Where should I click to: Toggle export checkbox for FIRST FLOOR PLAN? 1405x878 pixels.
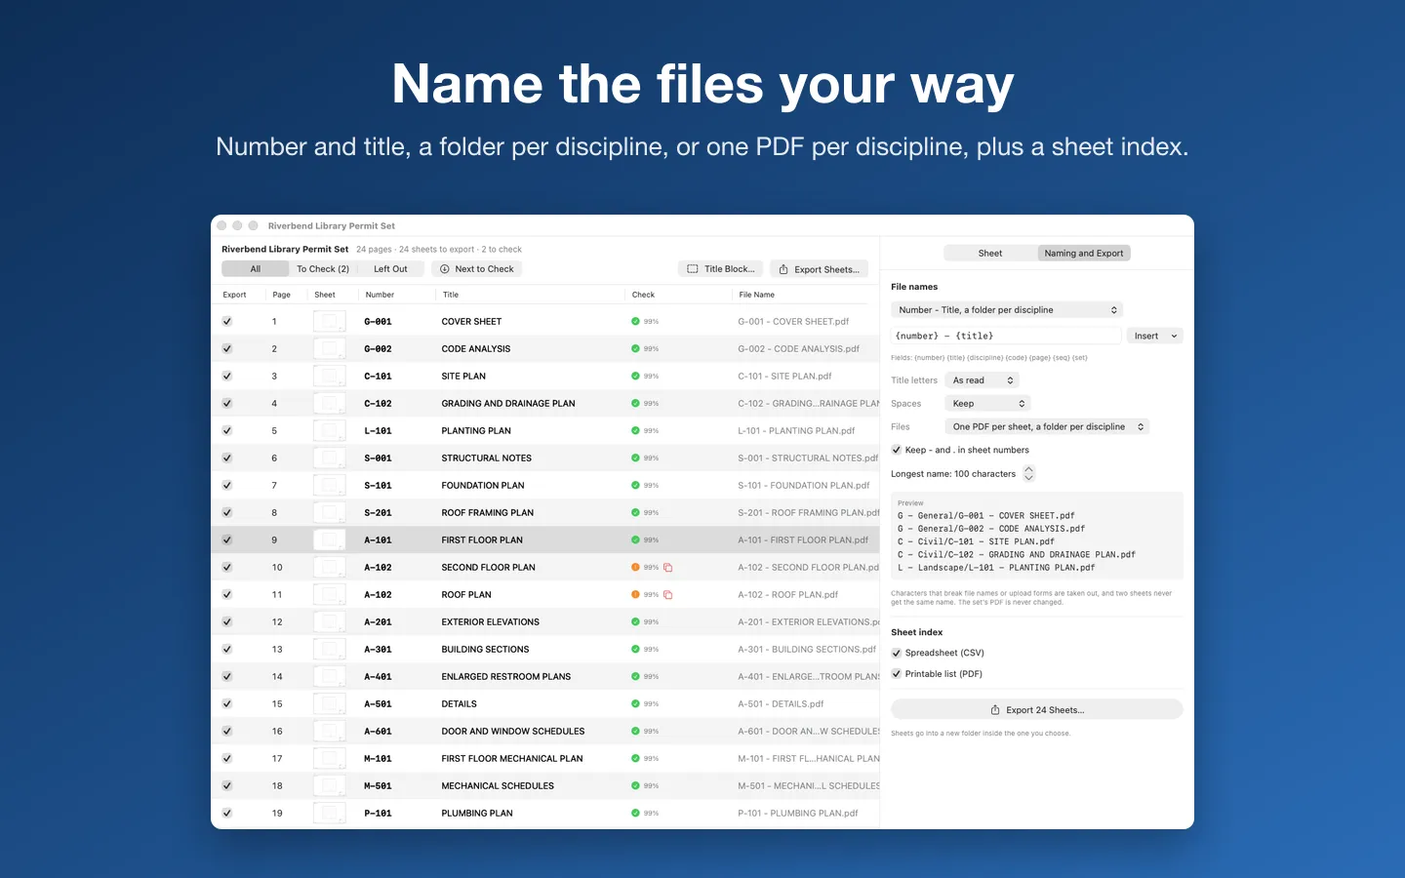[x=227, y=539]
